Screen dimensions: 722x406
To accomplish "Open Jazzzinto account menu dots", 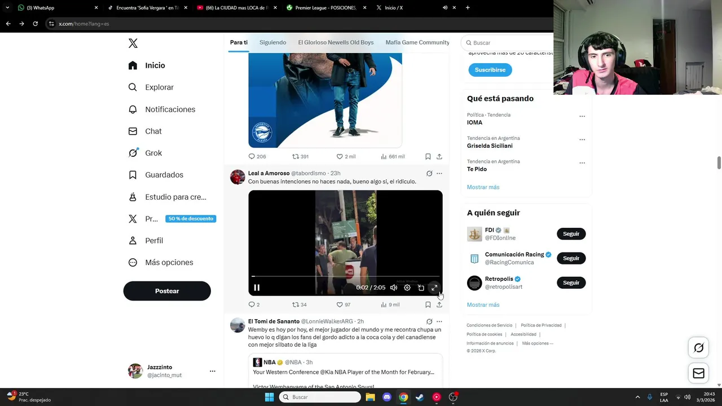I will pos(213,371).
